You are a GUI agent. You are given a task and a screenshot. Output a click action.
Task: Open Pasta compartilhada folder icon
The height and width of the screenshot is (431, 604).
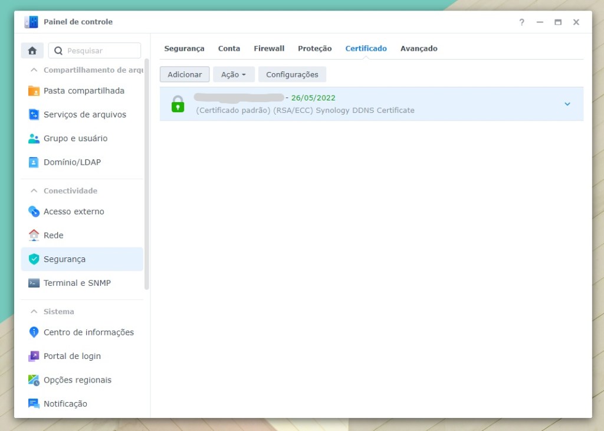point(34,91)
